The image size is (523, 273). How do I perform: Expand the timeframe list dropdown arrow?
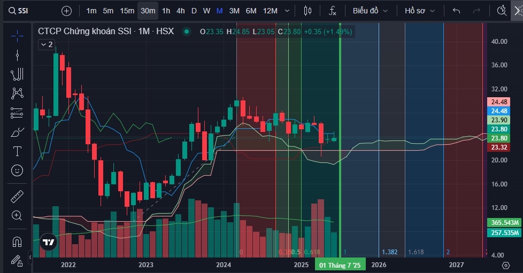pos(288,11)
